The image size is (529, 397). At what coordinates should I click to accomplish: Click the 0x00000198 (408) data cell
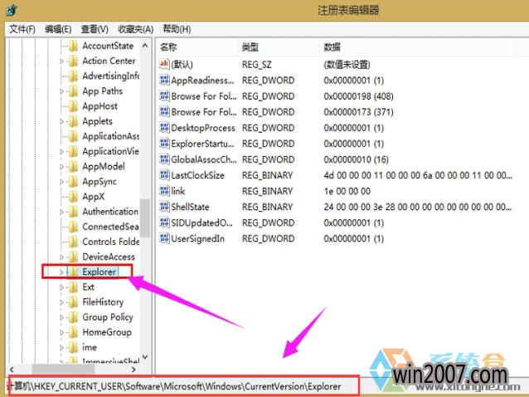(x=359, y=96)
